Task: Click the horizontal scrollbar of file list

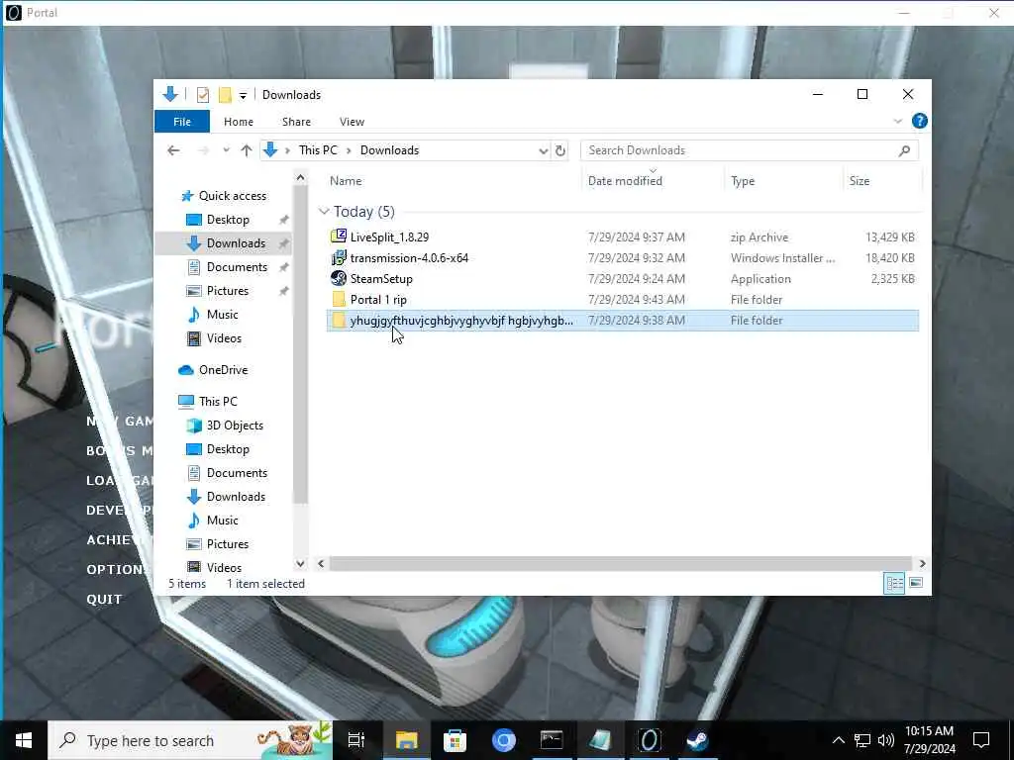Action: click(x=620, y=563)
